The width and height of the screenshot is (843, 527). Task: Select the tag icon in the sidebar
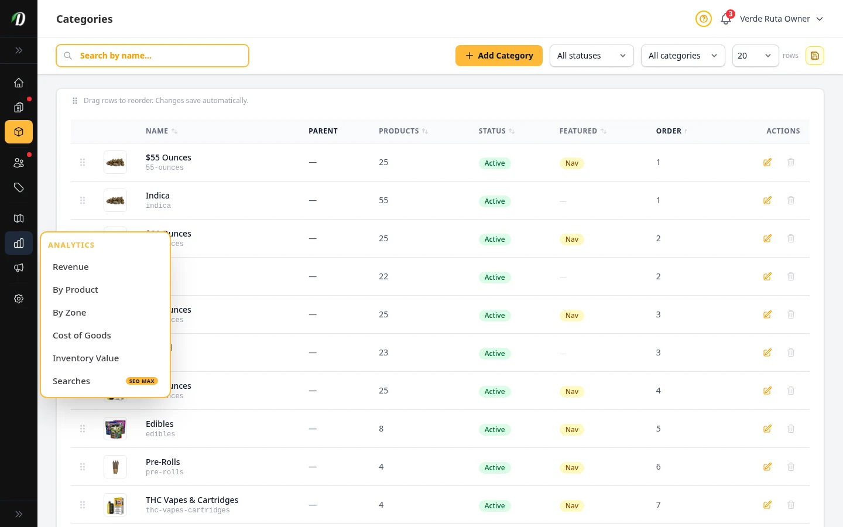point(19,188)
